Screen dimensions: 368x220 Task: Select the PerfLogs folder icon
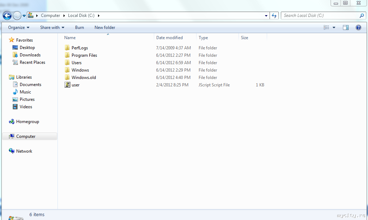pyautogui.click(x=67, y=48)
